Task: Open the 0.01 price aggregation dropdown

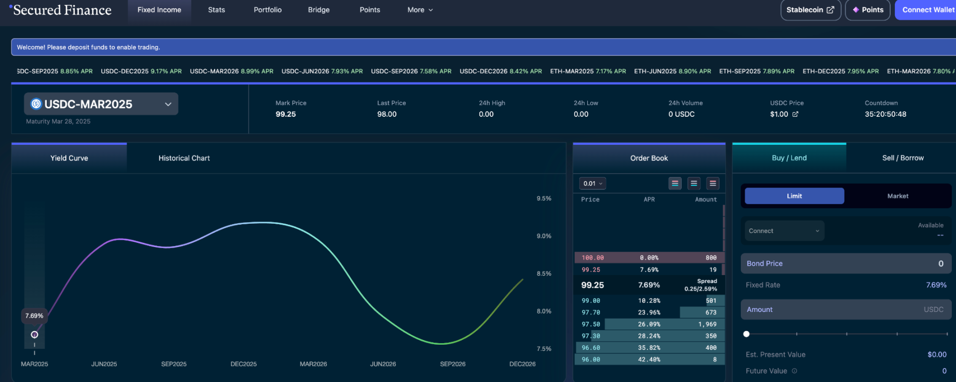Action: pyautogui.click(x=592, y=183)
